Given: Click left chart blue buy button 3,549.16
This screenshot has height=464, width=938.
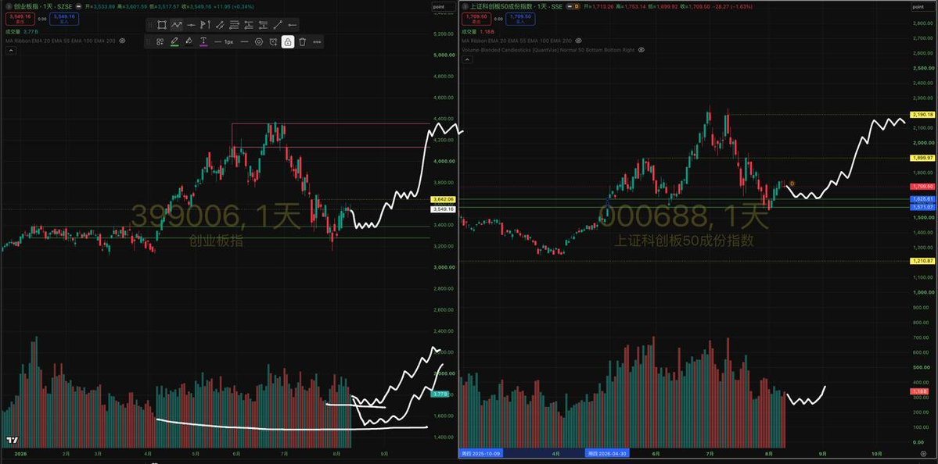Looking at the screenshot, I should coord(63,19).
